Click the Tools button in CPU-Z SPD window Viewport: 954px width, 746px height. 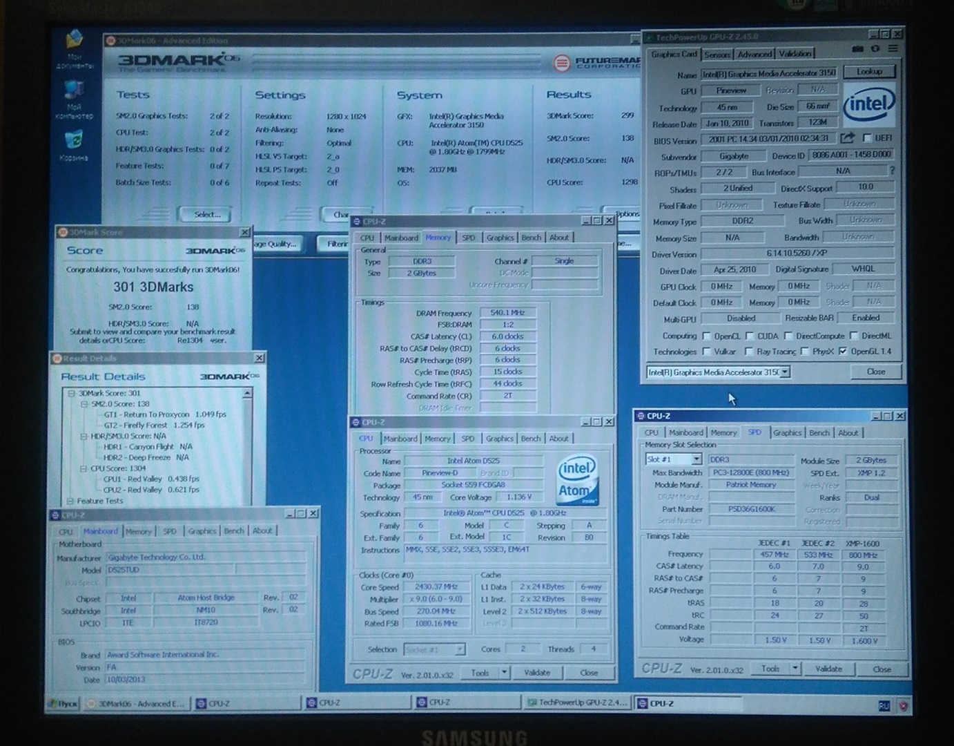[770, 669]
